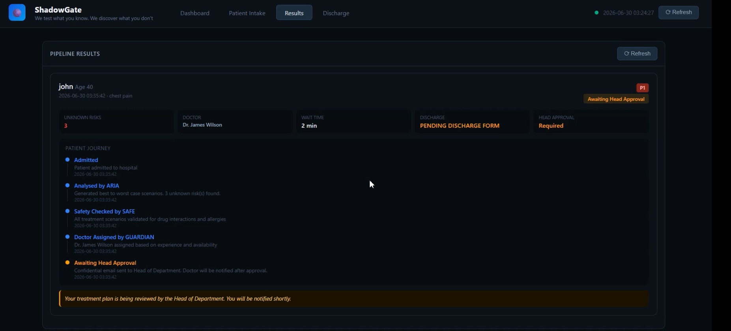
Task: Click the blue dot beside Admitted
Action: coord(67,160)
